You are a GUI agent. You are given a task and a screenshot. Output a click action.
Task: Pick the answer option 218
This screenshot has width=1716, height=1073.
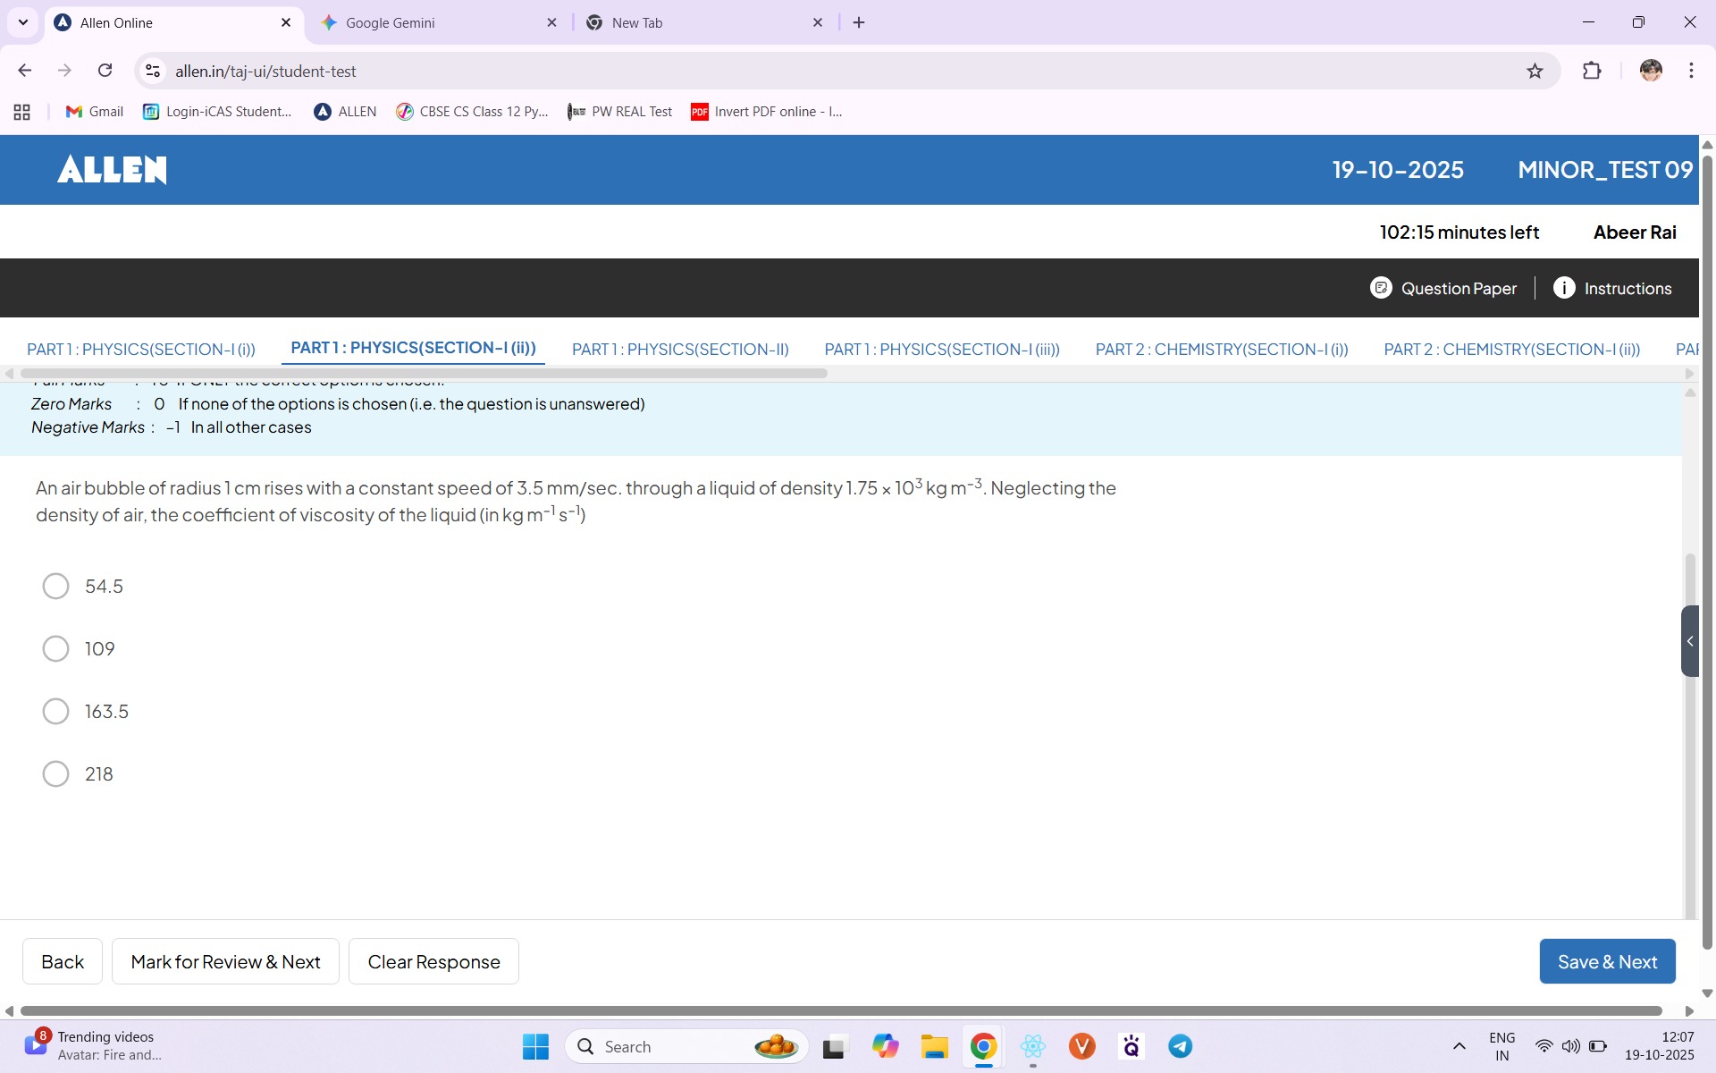click(55, 774)
